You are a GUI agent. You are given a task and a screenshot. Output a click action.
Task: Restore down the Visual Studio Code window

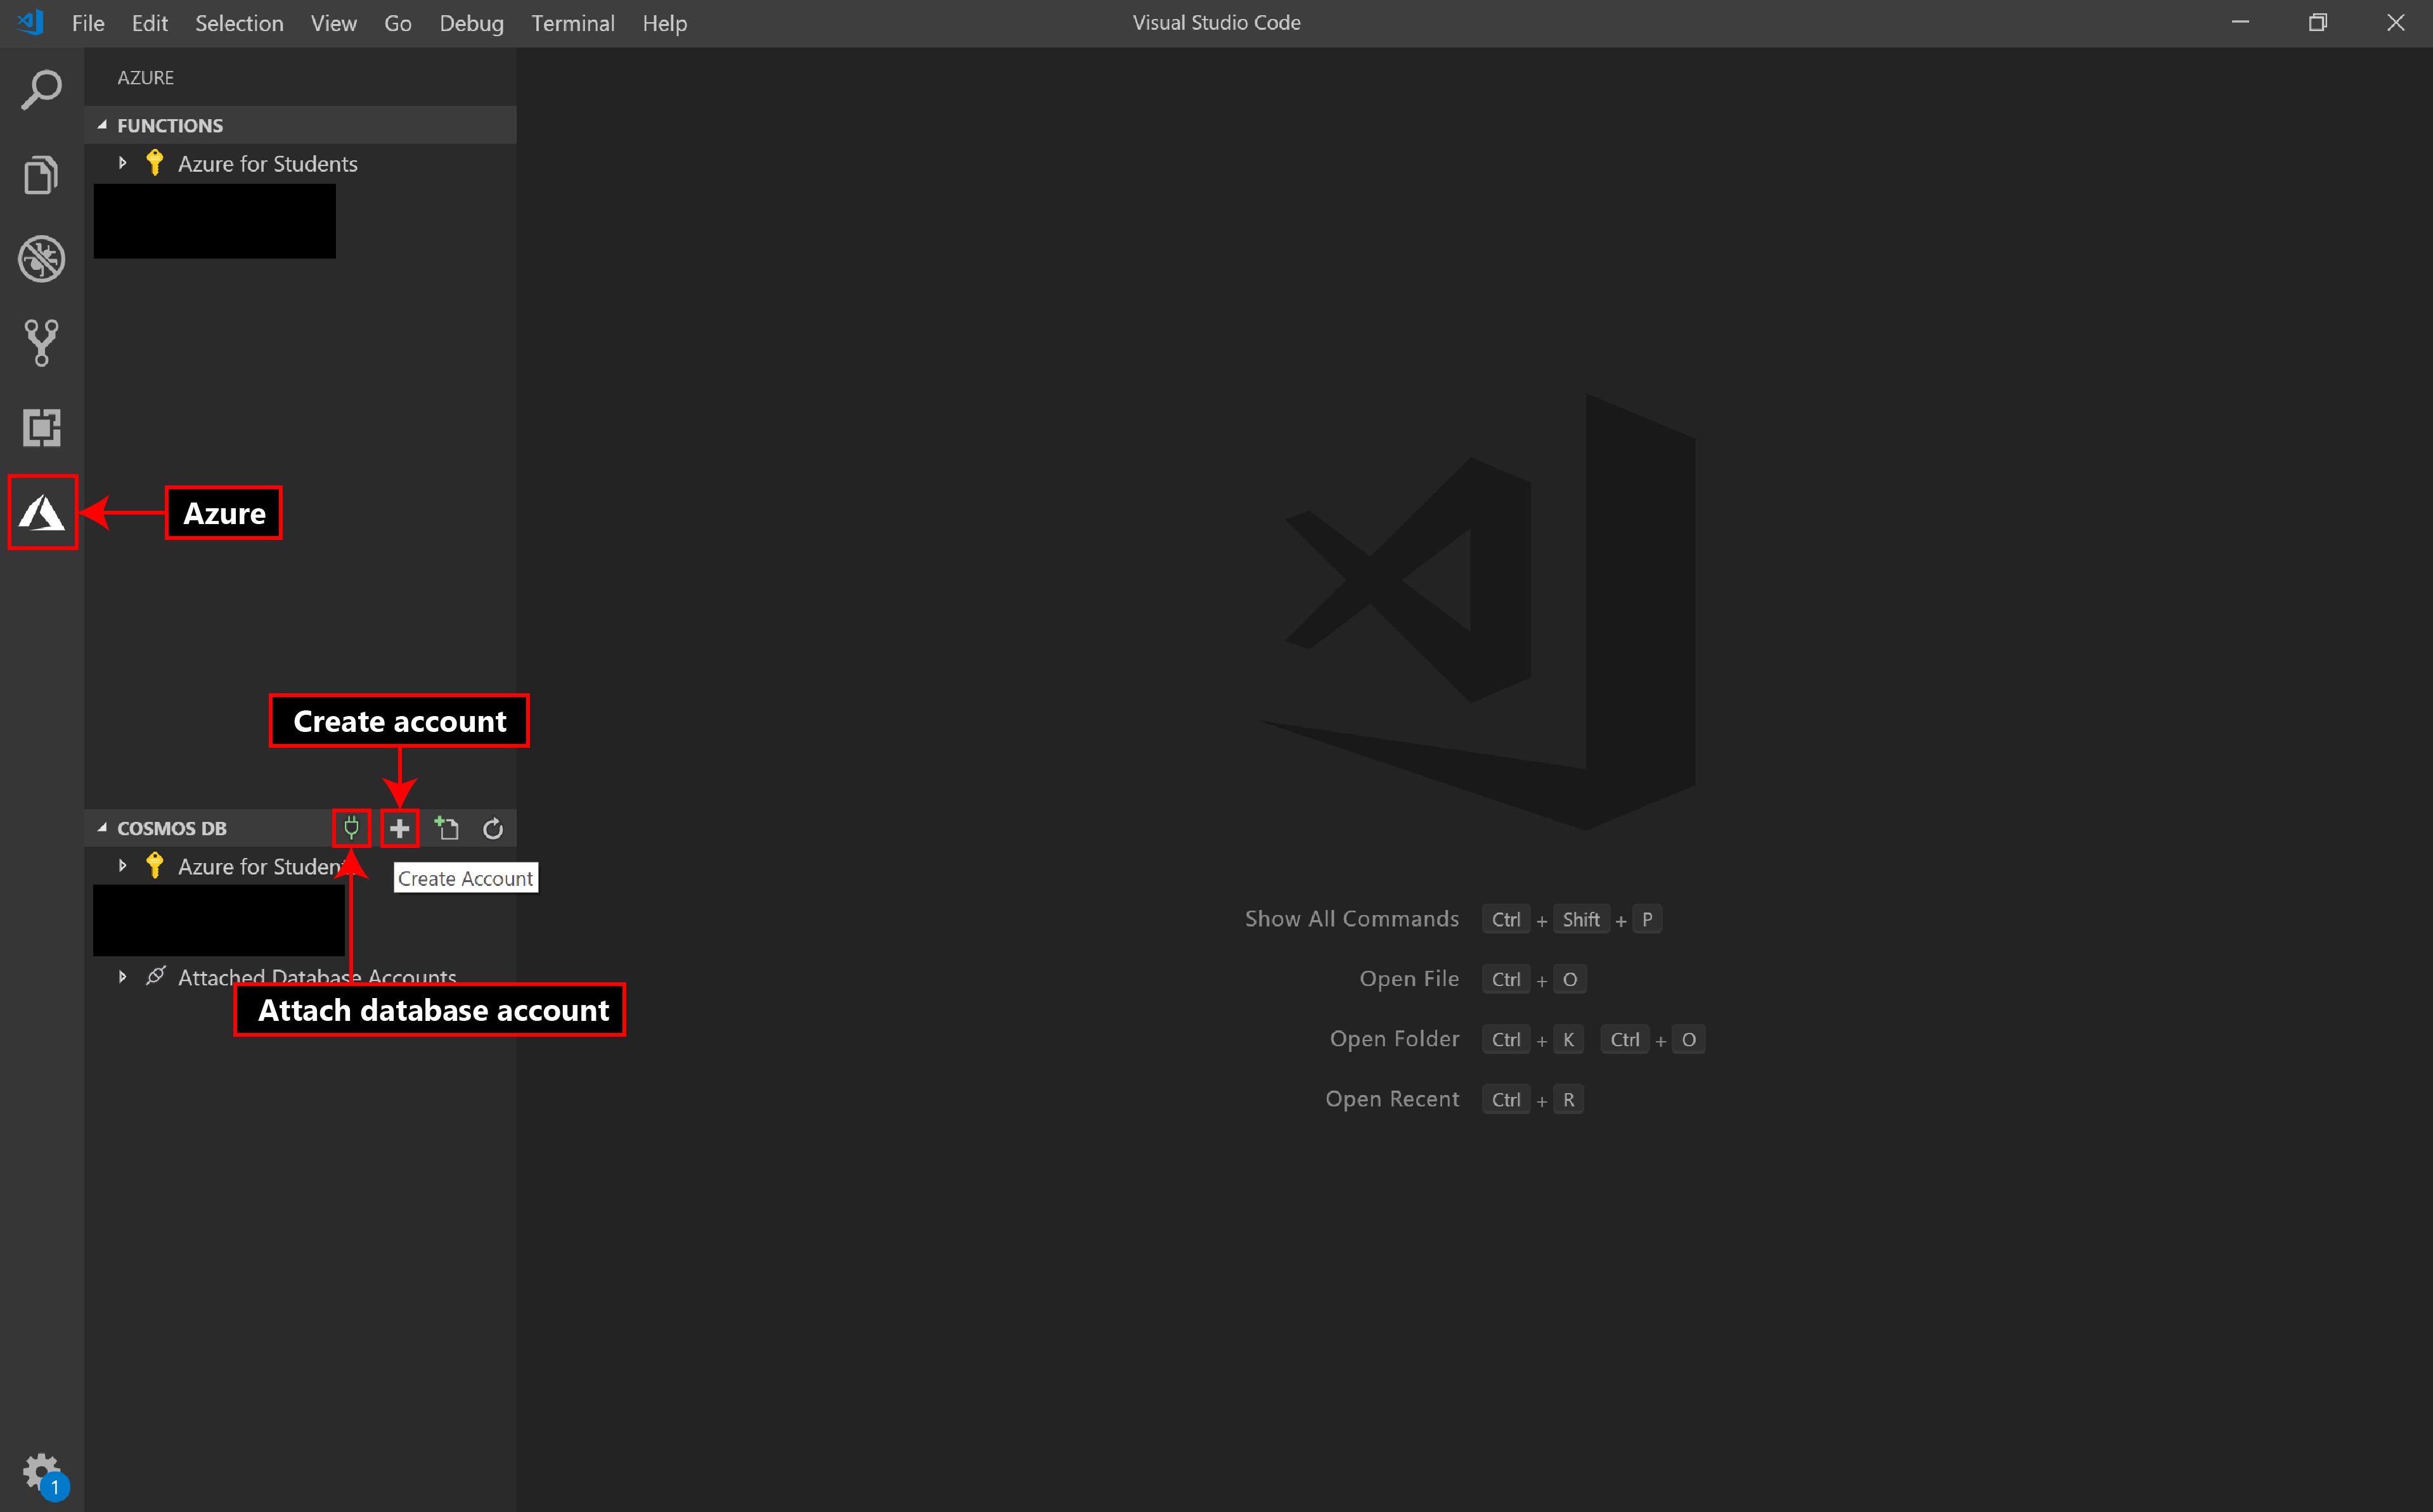coord(2318,22)
